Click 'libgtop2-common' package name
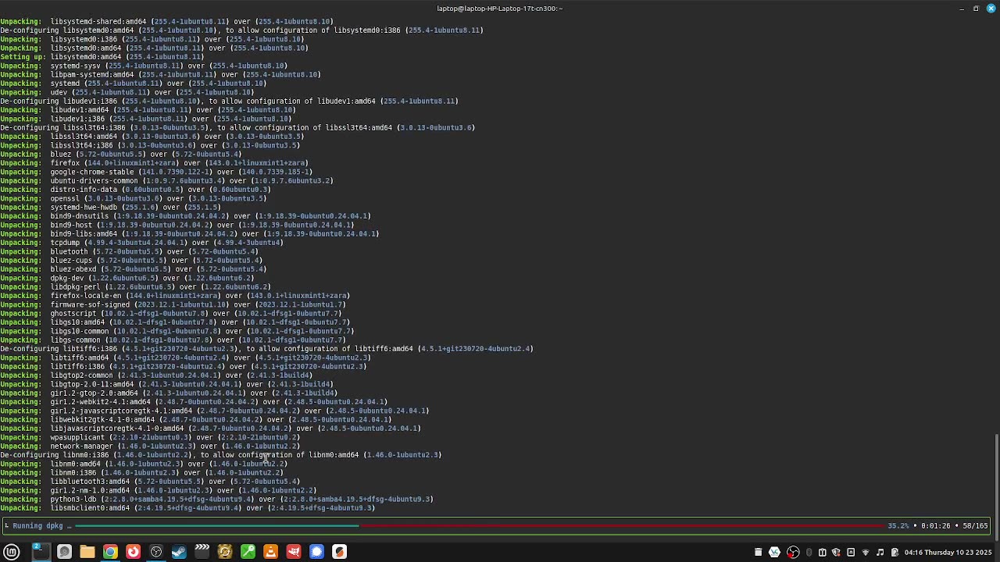 82,375
